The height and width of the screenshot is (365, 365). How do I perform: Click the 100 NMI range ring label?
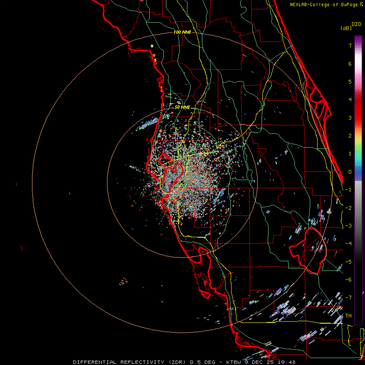pyautogui.click(x=182, y=32)
